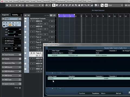
Task: Open Grid snap type dropdown
Action: coord(122,5)
